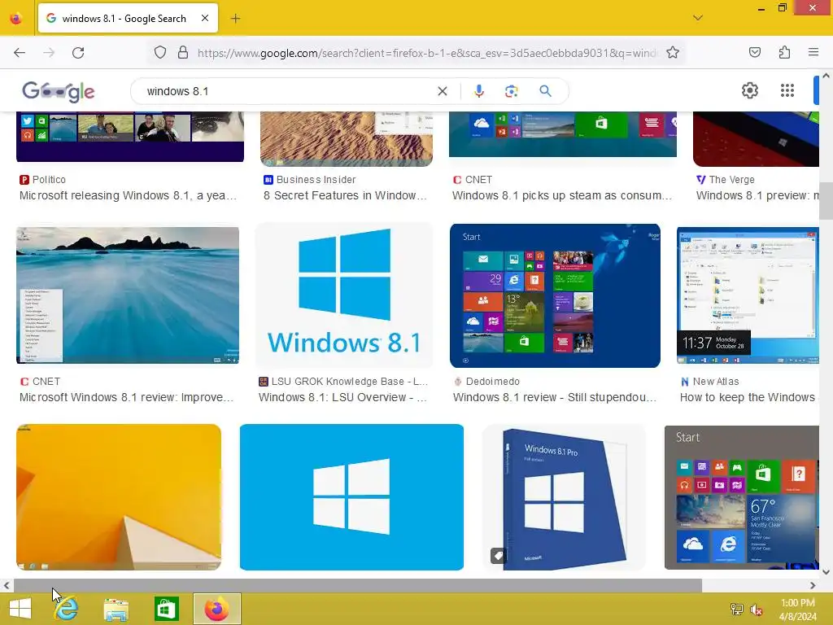Open the Save to Pocket icon
Image resolution: width=833 pixels, height=625 pixels.
[754, 52]
